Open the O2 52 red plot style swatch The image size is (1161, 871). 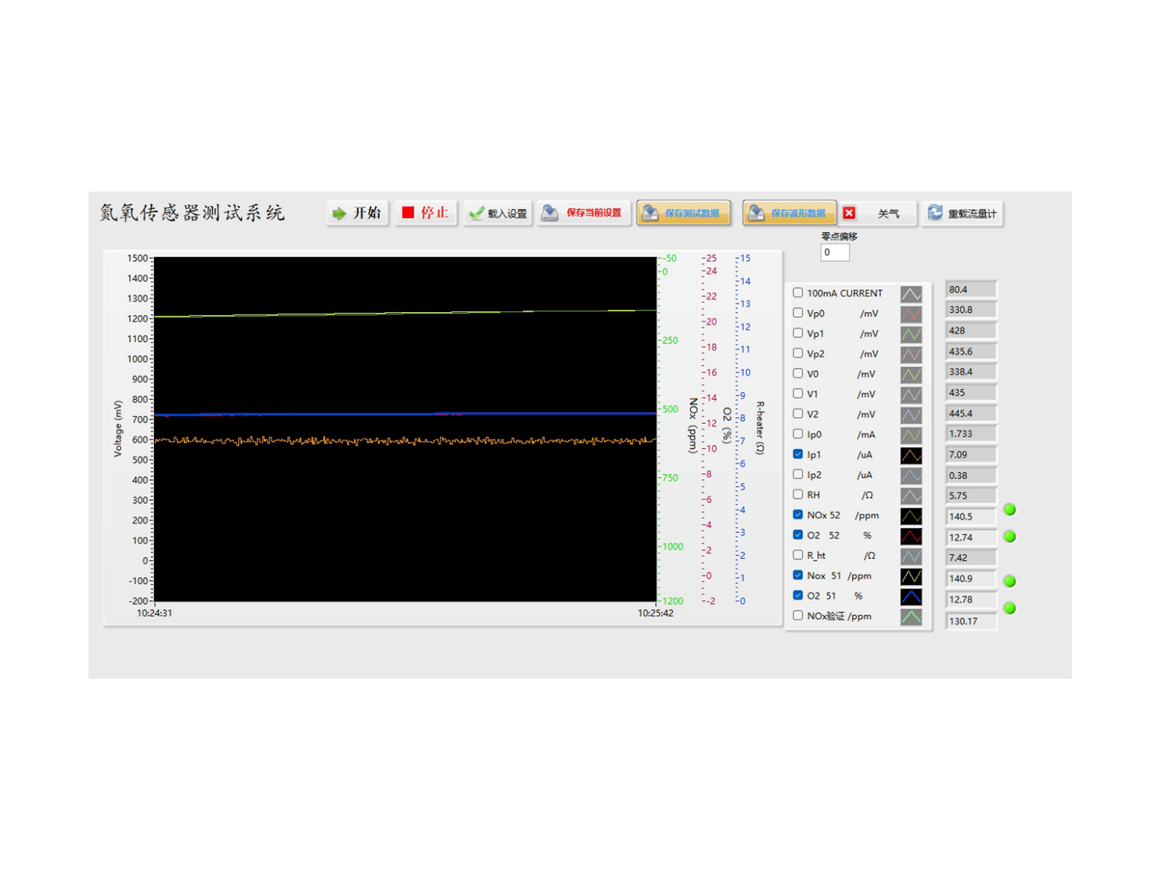pyautogui.click(x=911, y=536)
